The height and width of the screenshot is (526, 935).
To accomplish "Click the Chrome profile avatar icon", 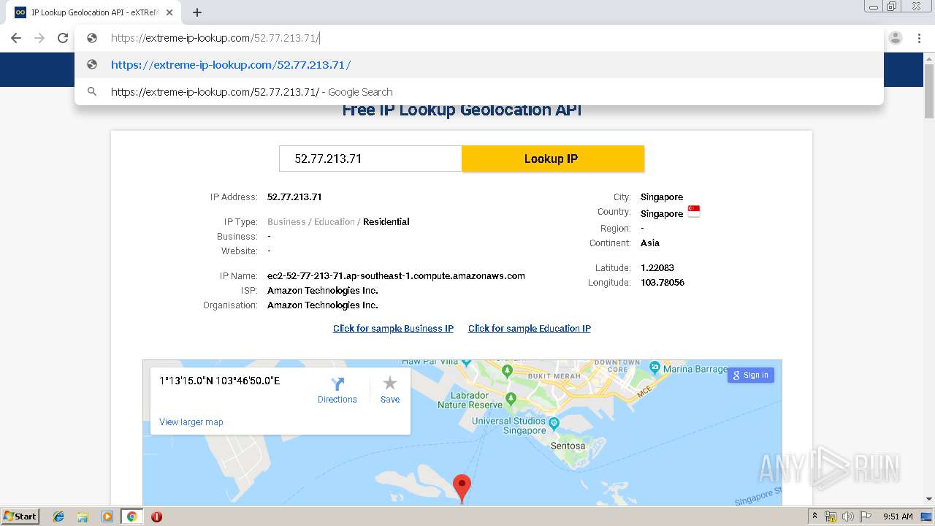I will pyautogui.click(x=896, y=38).
